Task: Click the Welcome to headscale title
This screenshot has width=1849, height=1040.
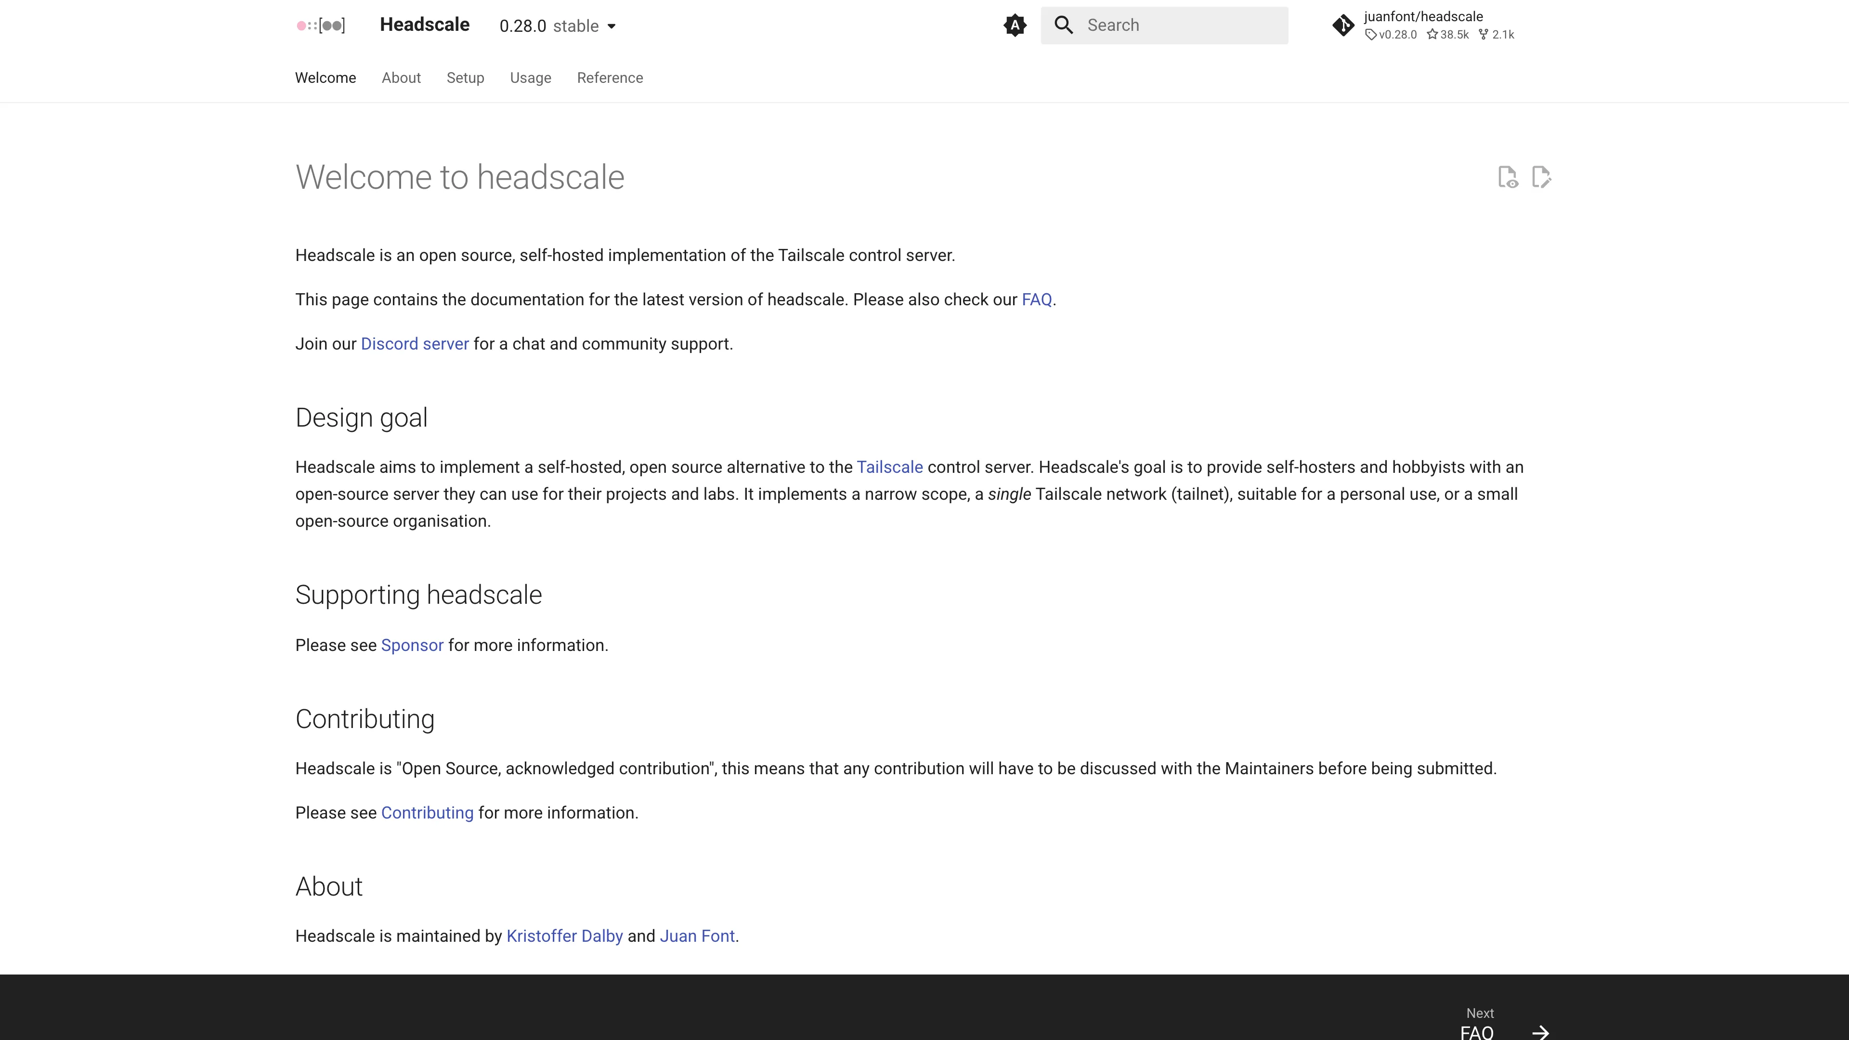Action: [x=459, y=177]
